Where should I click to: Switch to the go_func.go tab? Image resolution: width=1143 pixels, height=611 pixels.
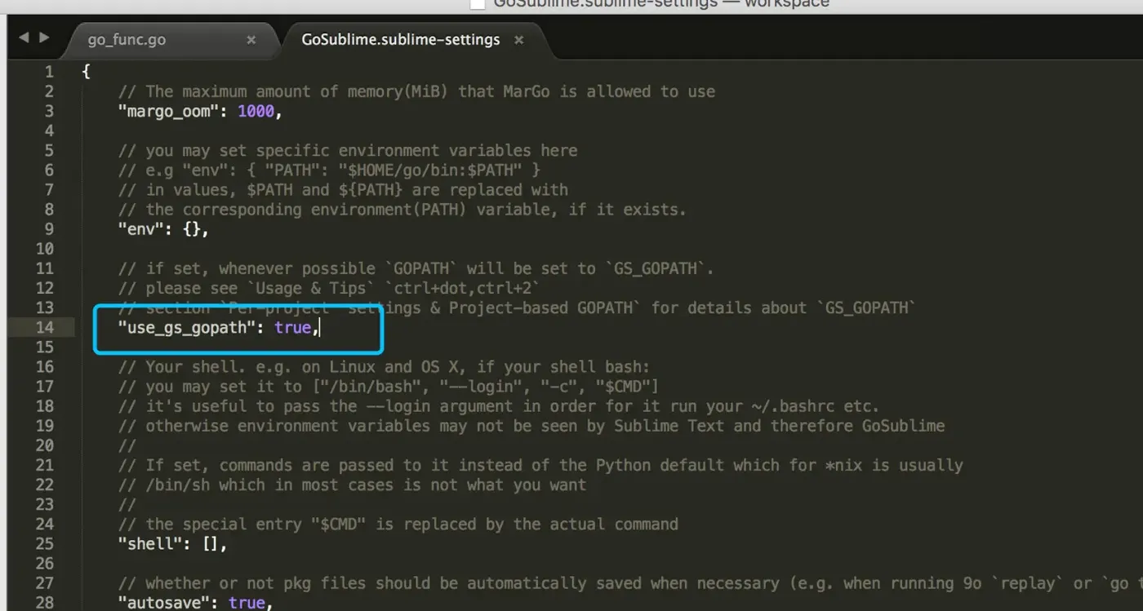pyautogui.click(x=126, y=40)
